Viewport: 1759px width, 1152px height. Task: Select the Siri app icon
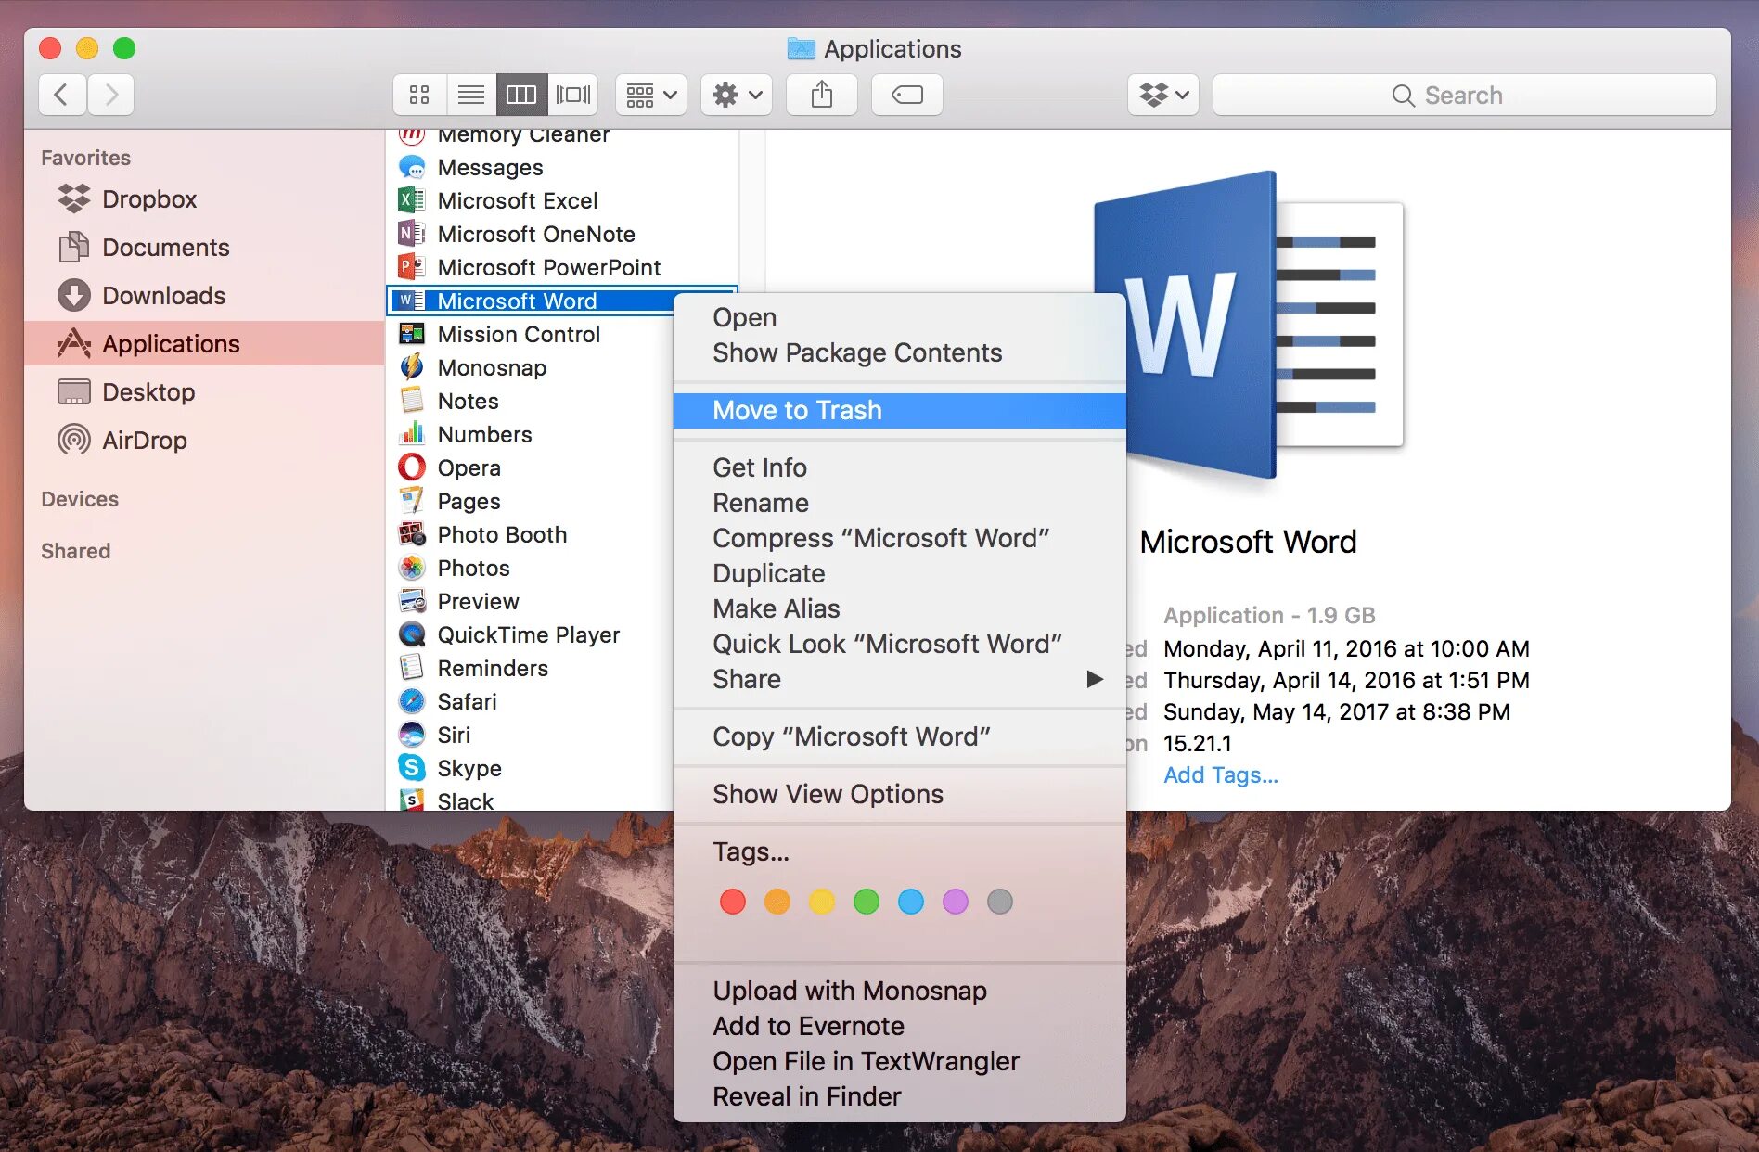(x=412, y=736)
